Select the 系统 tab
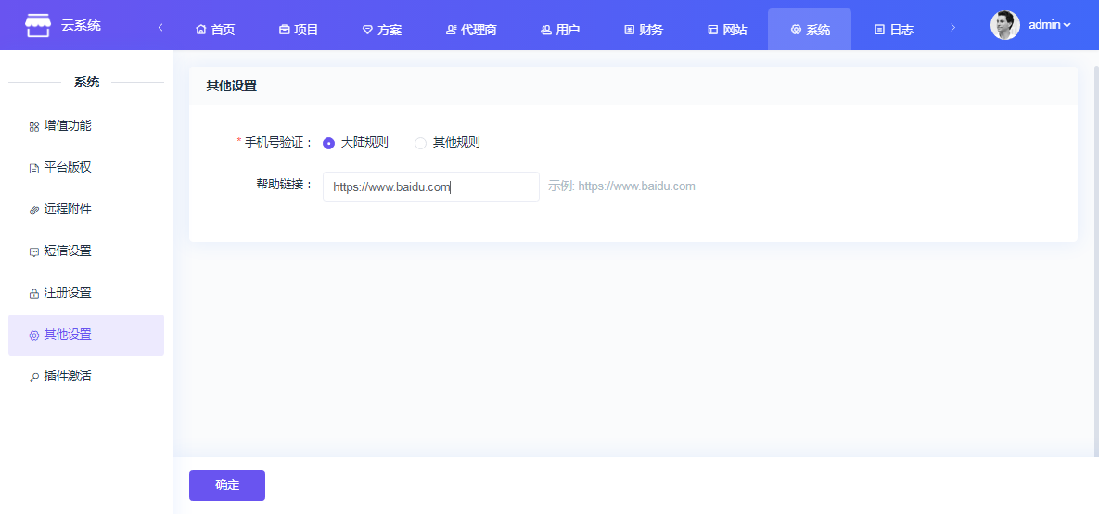1099x514 pixels. (810, 30)
